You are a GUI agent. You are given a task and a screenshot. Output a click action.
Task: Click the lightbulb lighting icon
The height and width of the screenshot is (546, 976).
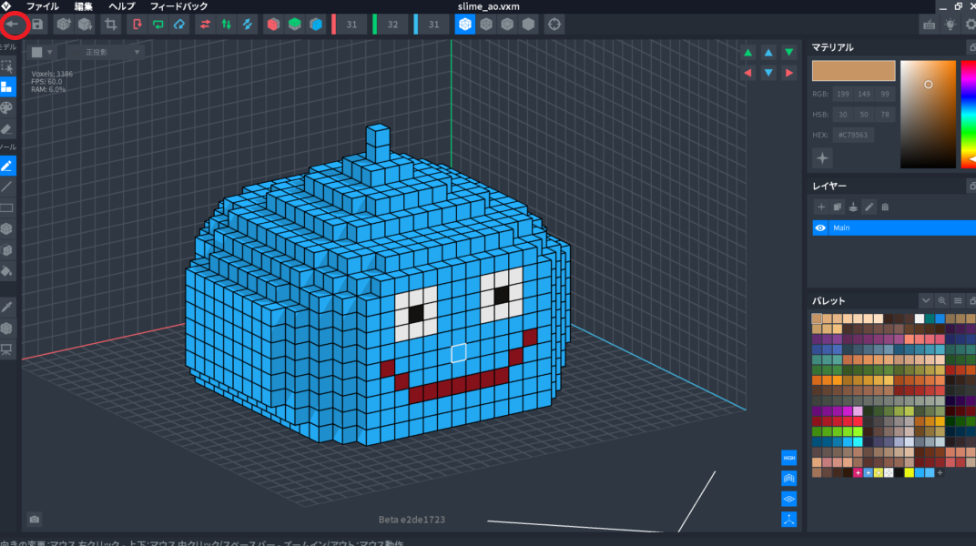pyautogui.click(x=950, y=25)
